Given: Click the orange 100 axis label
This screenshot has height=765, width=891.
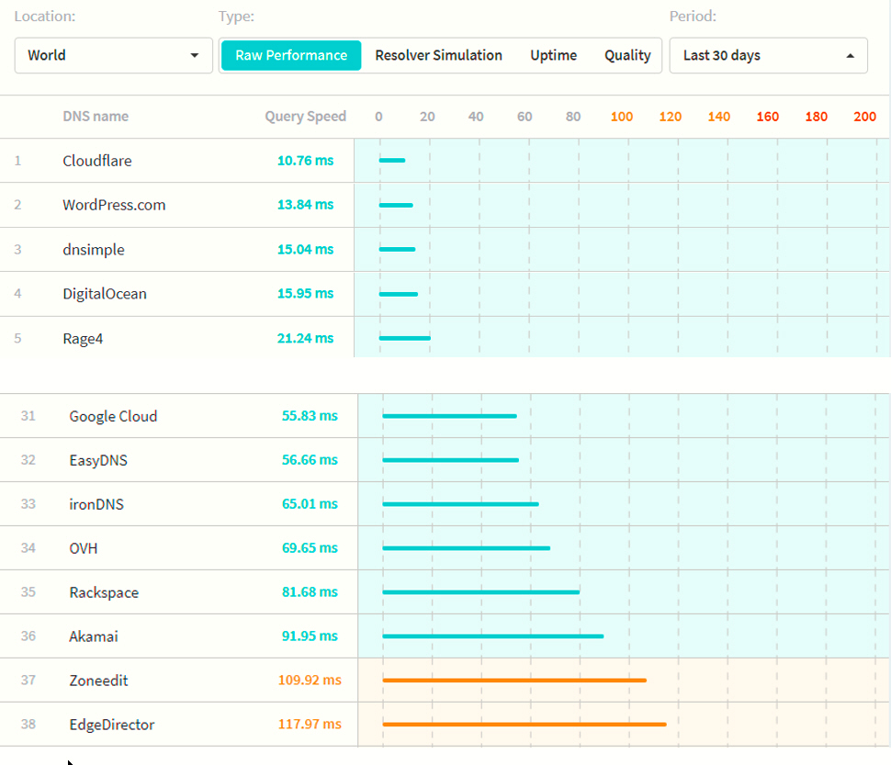Looking at the screenshot, I should pyautogui.click(x=622, y=117).
